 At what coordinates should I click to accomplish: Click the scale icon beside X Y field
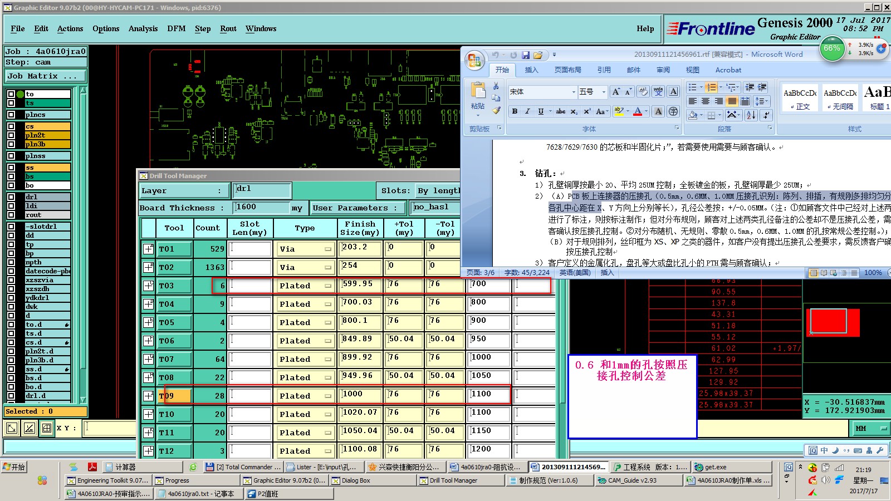[30, 428]
